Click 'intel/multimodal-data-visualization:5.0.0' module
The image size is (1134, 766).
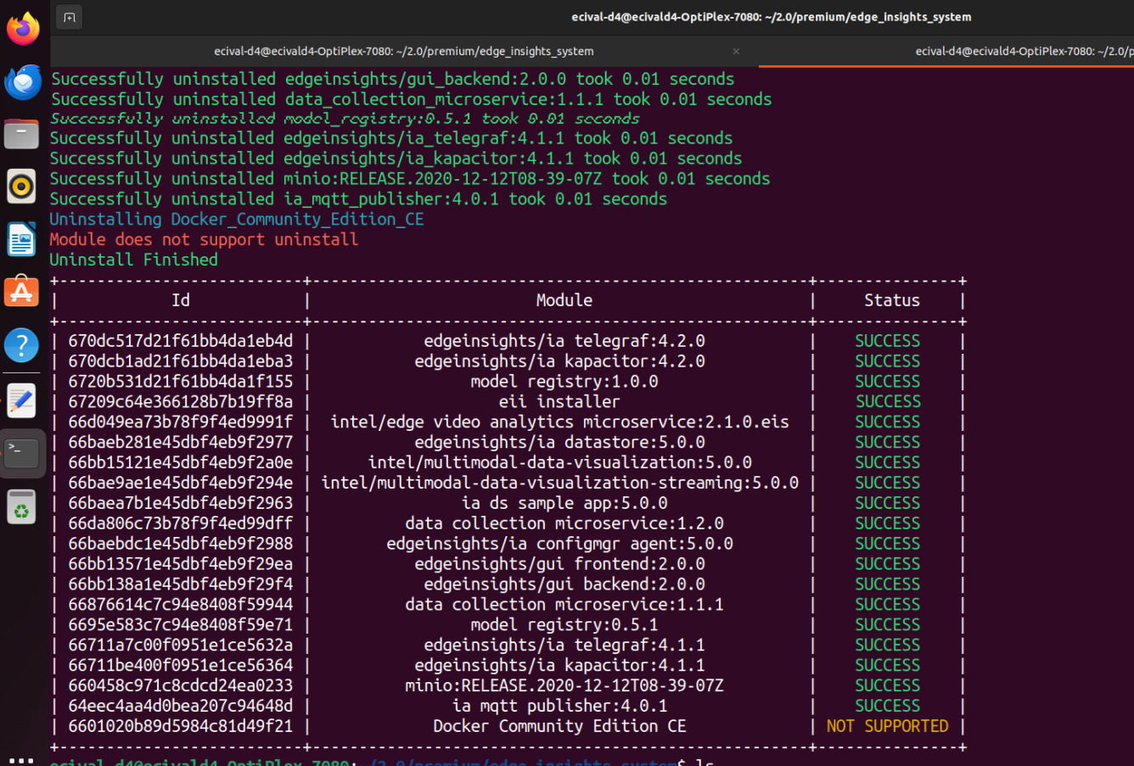[x=559, y=463]
